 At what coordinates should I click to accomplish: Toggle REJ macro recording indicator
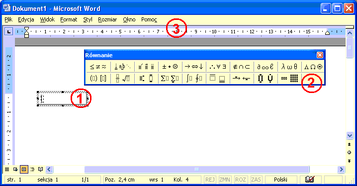click(x=210, y=180)
